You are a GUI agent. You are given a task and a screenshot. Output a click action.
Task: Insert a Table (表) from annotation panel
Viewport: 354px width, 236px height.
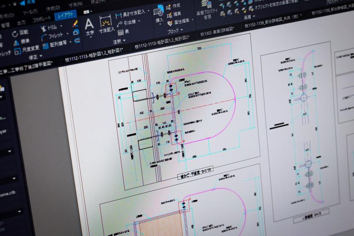click(121, 32)
